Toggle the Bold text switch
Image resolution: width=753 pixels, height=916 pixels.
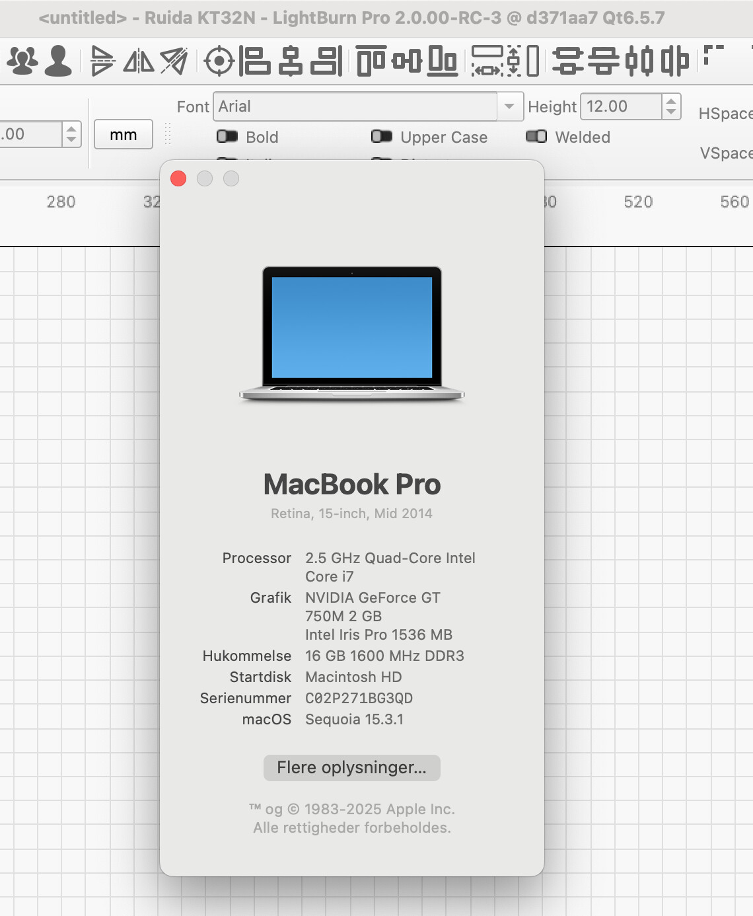[227, 136]
